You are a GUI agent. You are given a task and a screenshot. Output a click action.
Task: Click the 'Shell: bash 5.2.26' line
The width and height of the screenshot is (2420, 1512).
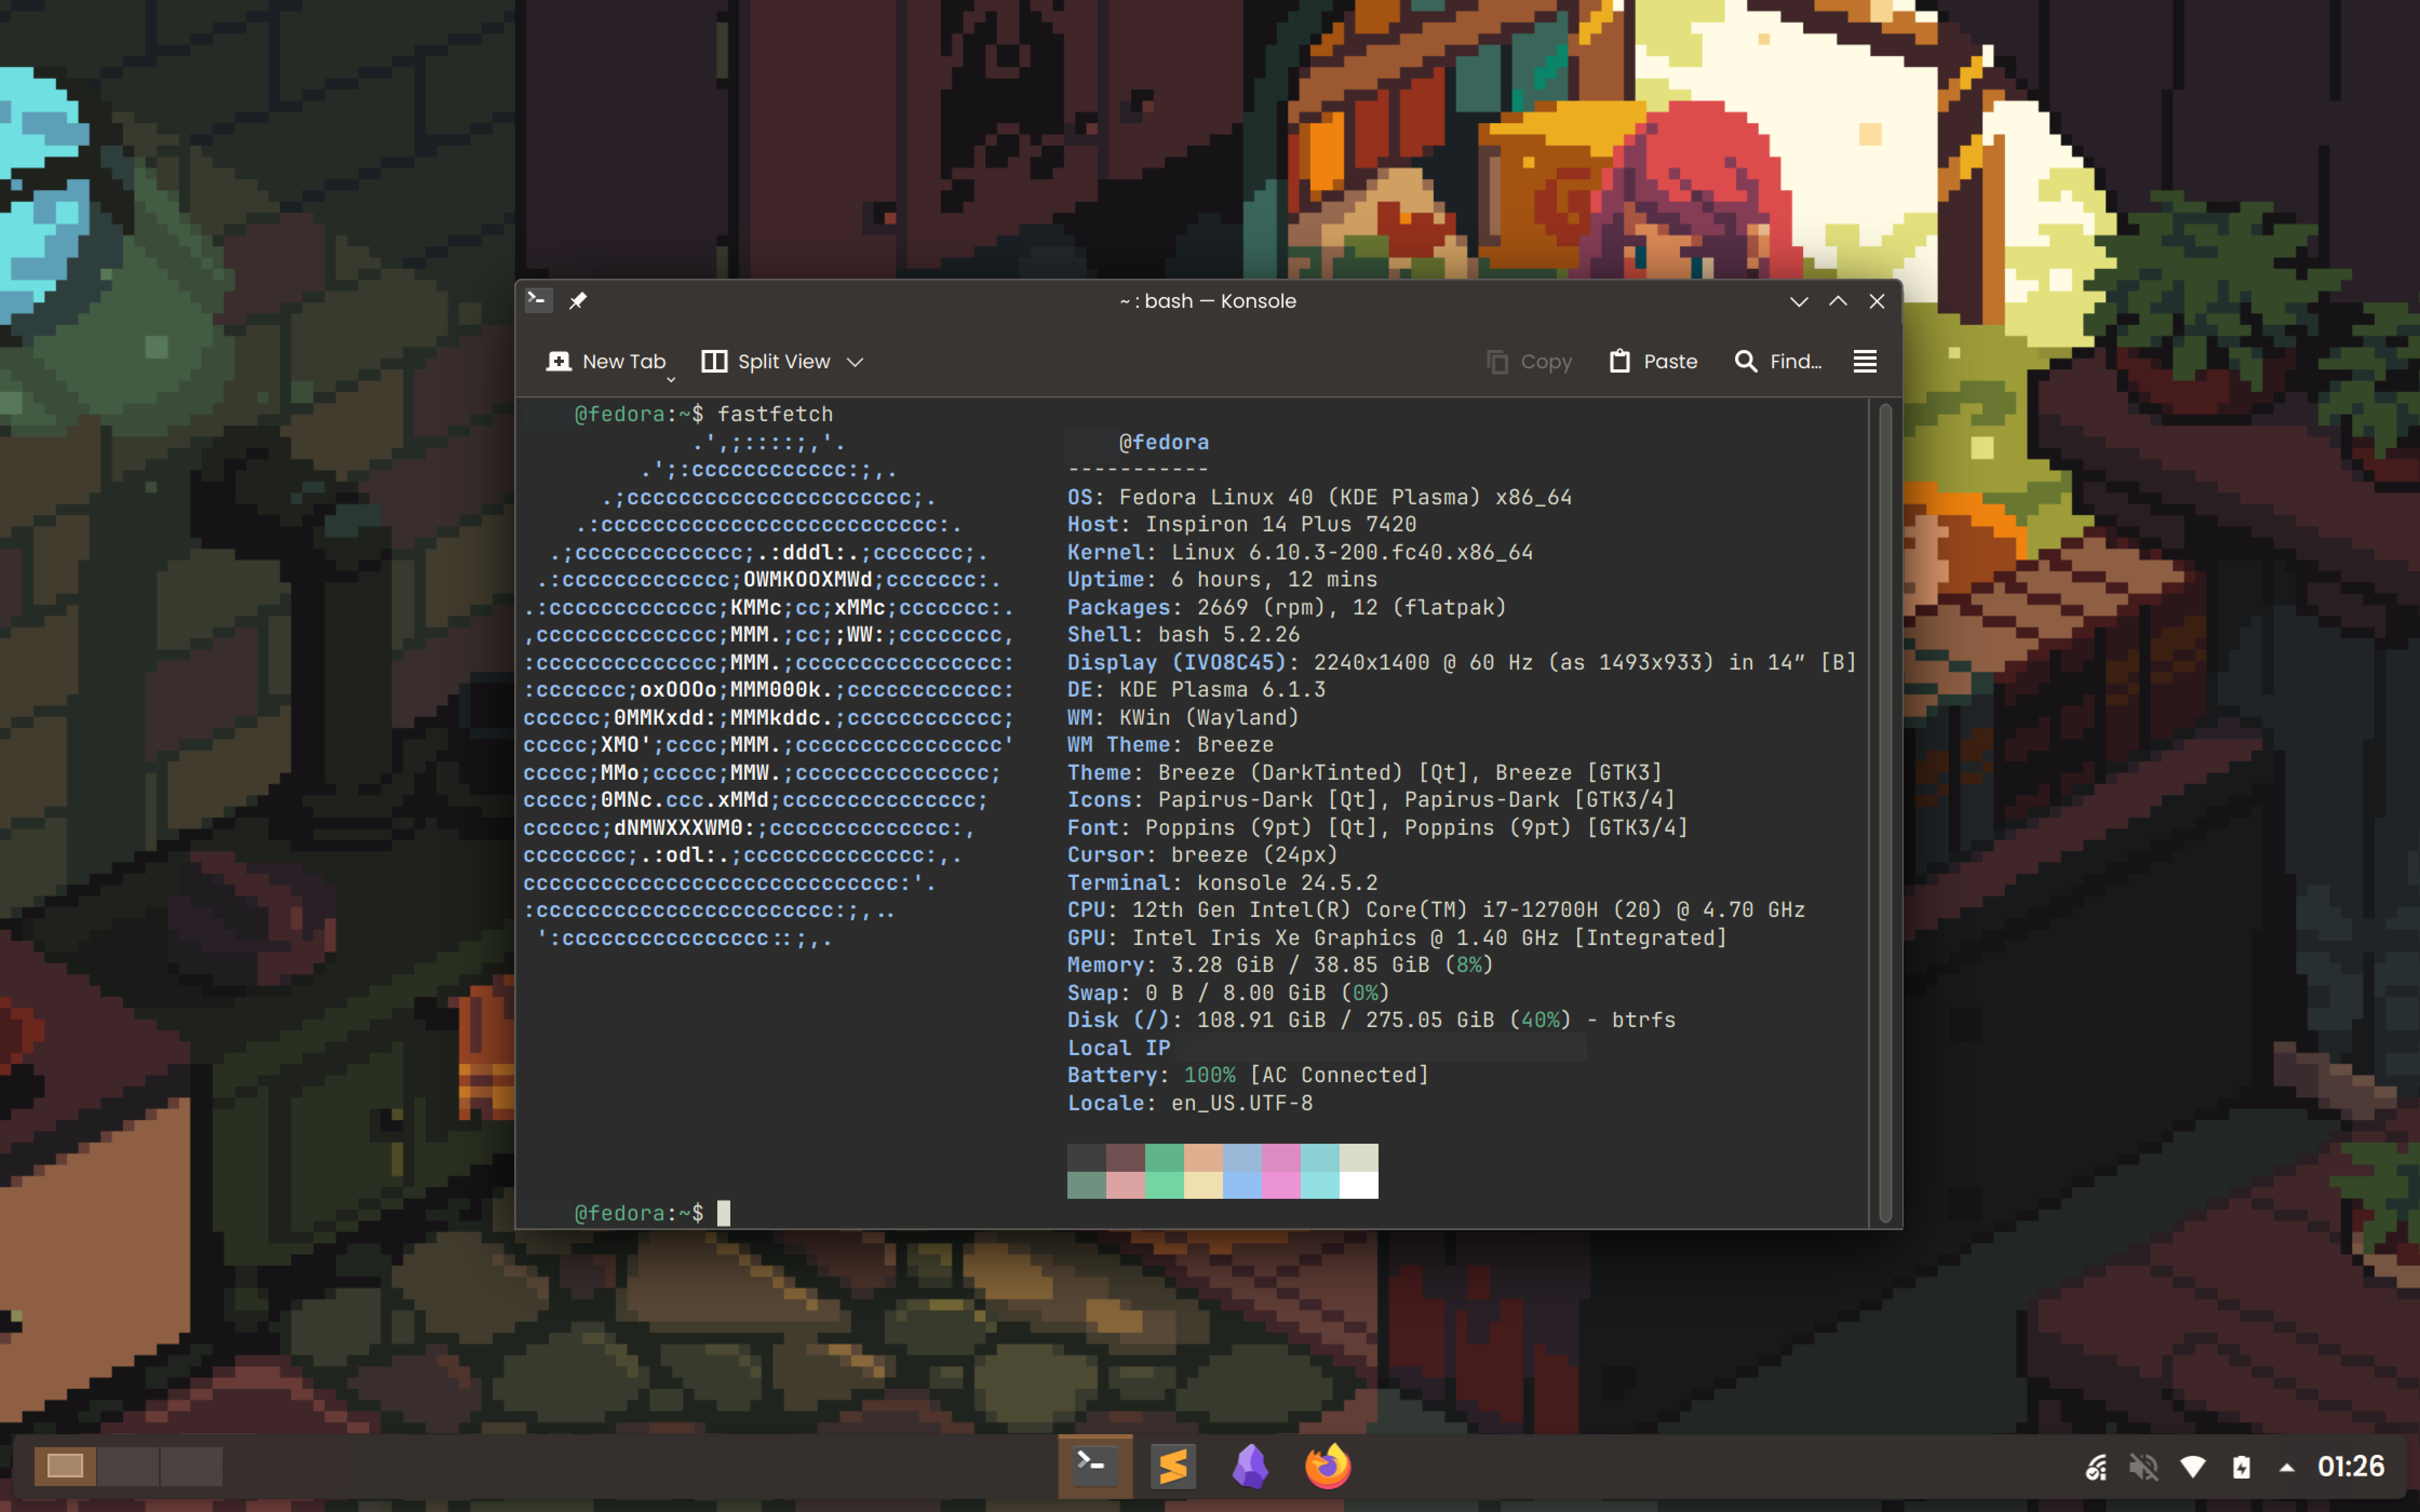pos(1183,634)
